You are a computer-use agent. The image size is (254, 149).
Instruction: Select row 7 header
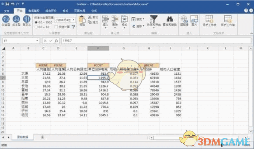3,78
